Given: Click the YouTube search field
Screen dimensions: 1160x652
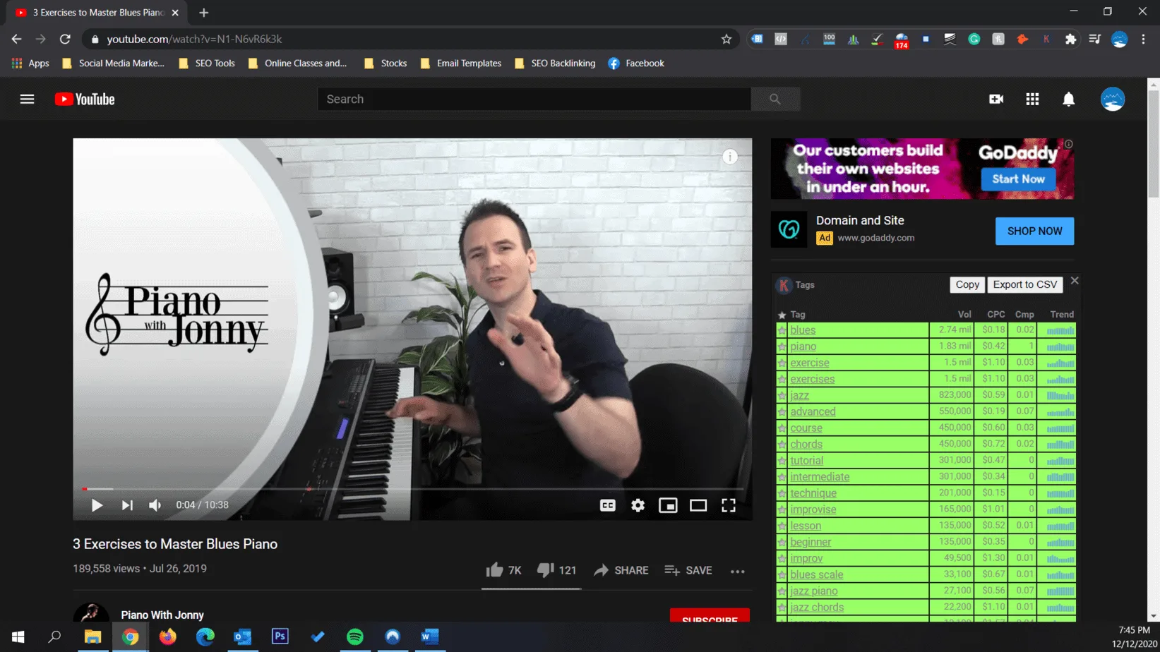Looking at the screenshot, I should 534,99.
